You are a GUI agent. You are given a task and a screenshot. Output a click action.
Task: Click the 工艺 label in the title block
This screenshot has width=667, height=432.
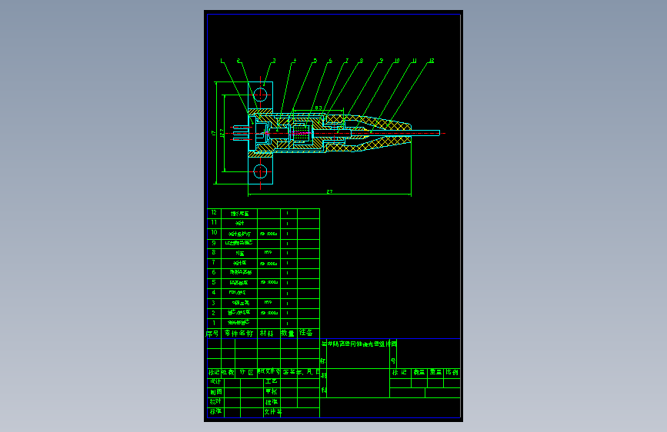pyautogui.click(x=272, y=381)
